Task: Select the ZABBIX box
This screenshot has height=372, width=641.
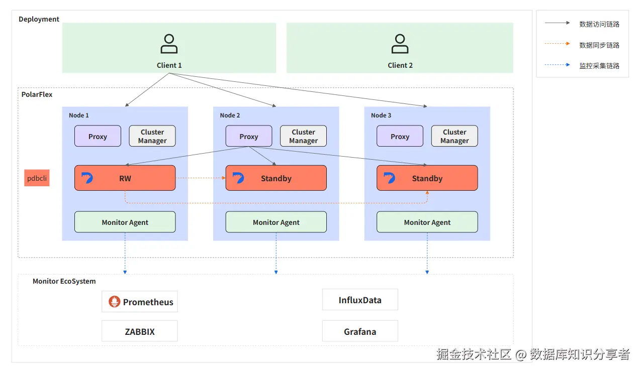Action: point(139,331)
